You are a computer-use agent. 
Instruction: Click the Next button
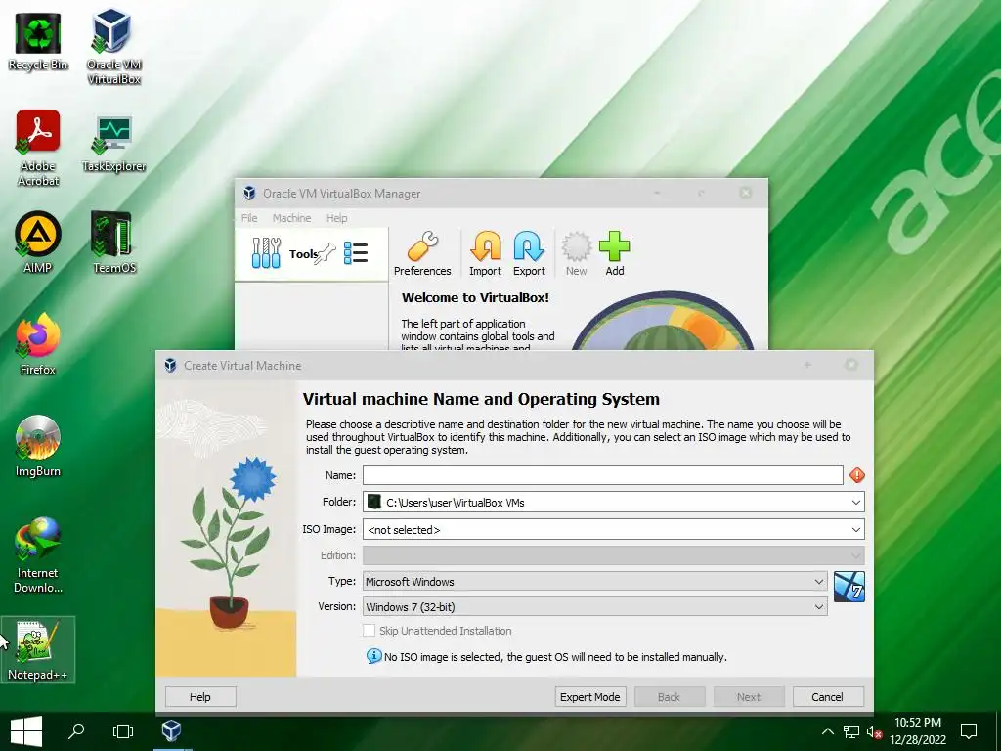748,696
